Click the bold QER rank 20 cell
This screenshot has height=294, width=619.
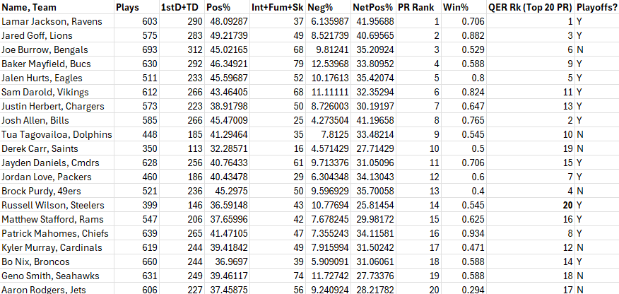click(x=530, y=205)
